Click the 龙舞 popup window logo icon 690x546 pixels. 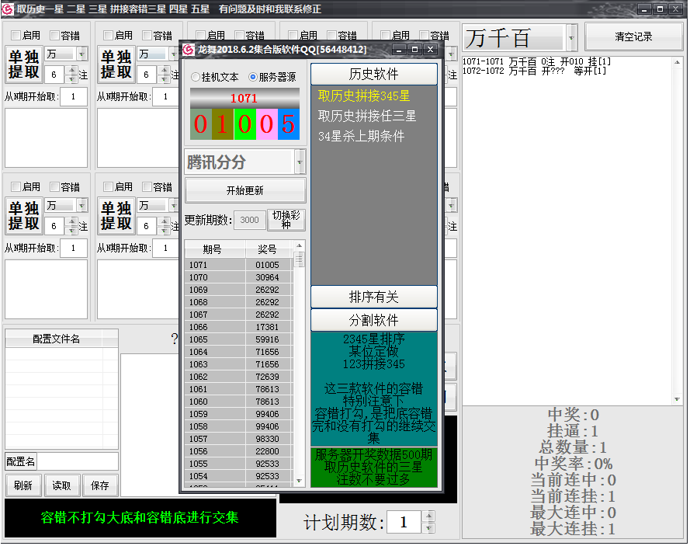coord(189,50)
